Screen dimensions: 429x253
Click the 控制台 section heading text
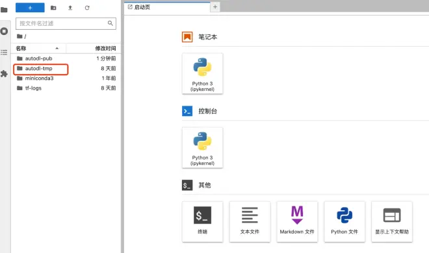[x=208, y=111]
